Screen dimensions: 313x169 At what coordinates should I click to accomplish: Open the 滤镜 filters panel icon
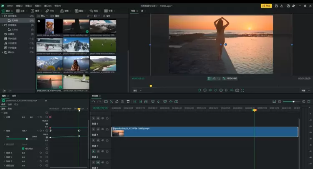coord(65,11)
